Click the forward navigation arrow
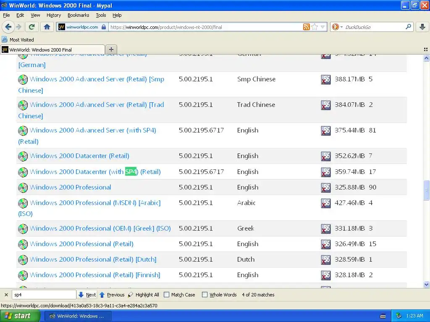 (19, 27)
